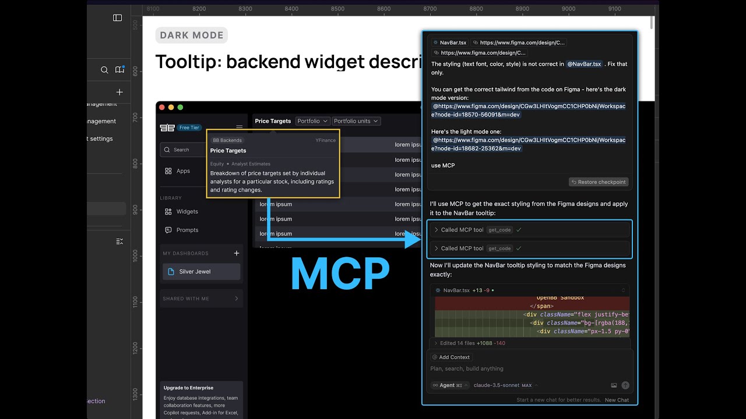Open the library book icon
The width and height of the screenshot is (746, 419).
click(x=119, y=70)
